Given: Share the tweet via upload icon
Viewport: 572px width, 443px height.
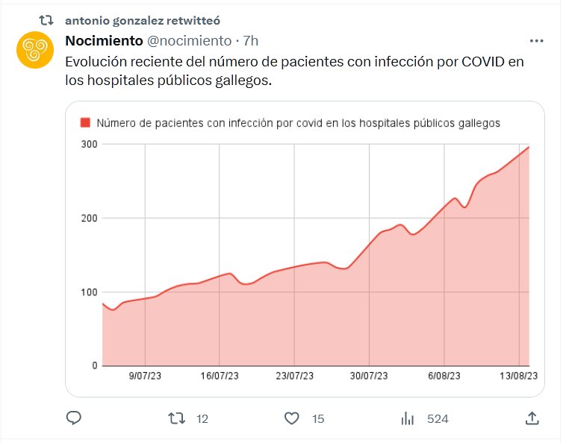Looking at the screenshot, I should click(x=532, y=418).
